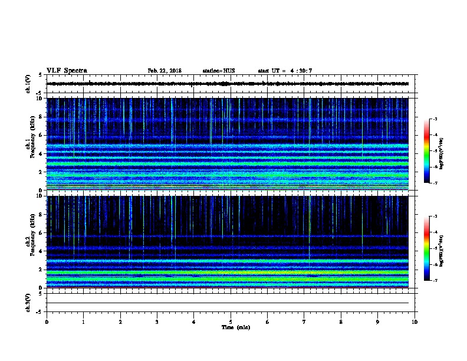Click the ch.2 "Frequency (kHz)" axis label
Image resolution: width=467 pixels, height=361 pixels.
pyautogui.click(x=31, y=235)
